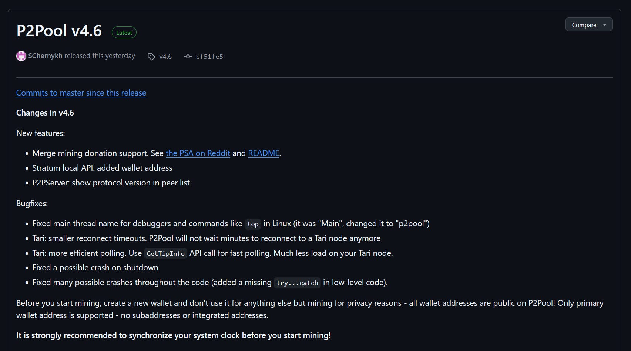
Task: Click the 'Bugfixes:' text
Action: 32,204
